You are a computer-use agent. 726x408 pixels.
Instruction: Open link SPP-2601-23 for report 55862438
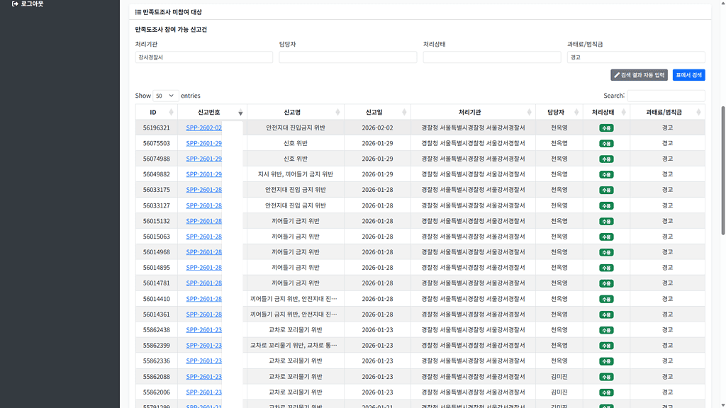point(205,329)
